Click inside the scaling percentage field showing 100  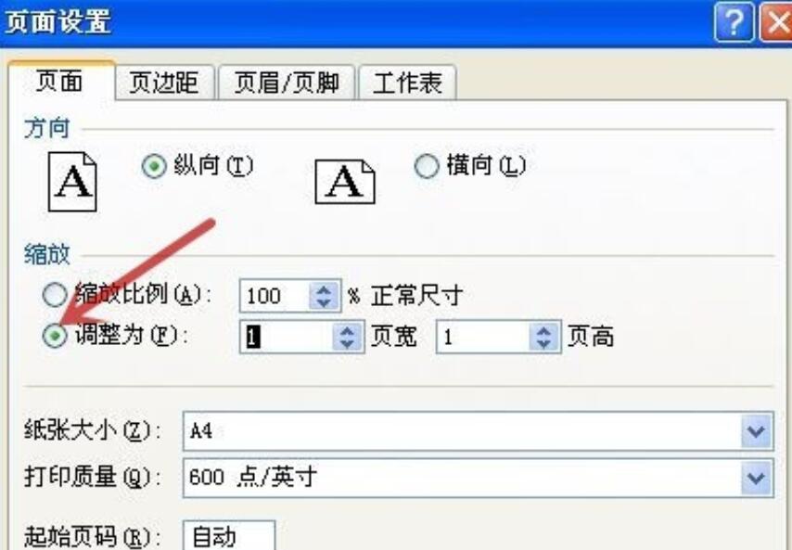point(269,292)
